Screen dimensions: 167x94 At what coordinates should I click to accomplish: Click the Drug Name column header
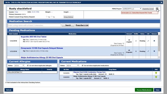[x=112, y=69]
